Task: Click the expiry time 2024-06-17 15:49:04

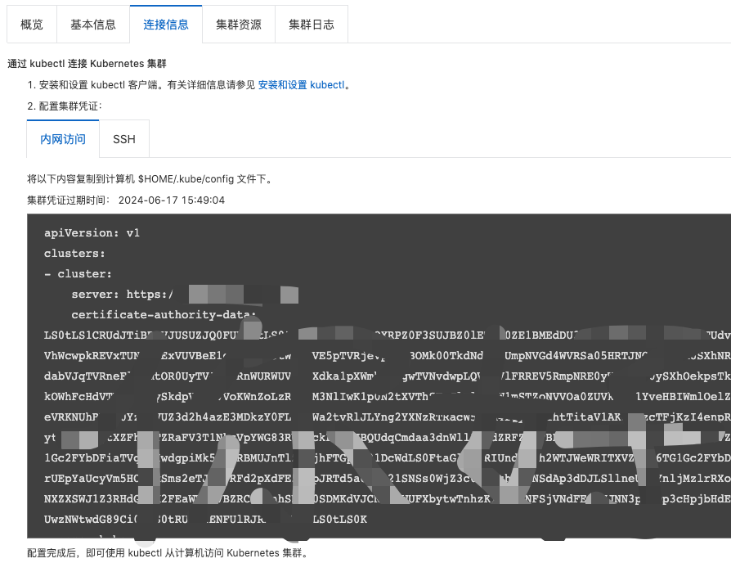Action: coord(172,200)
